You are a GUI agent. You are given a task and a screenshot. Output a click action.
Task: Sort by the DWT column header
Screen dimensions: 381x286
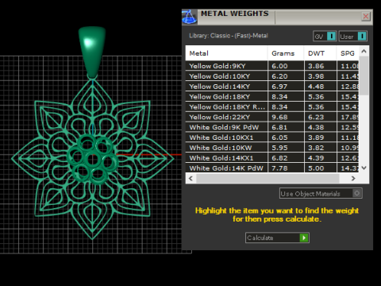320,53
